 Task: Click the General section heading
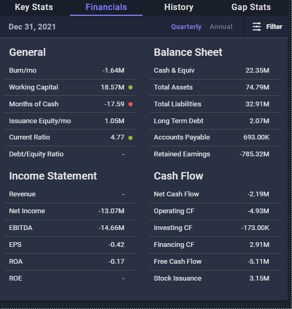click(27, 52)
